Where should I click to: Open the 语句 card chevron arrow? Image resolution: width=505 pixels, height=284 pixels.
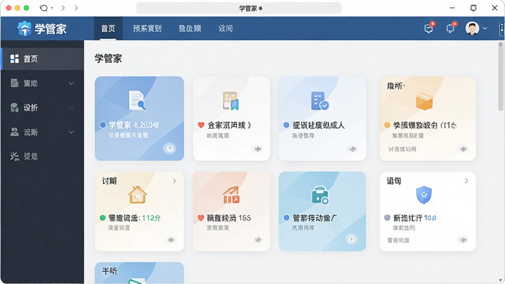[x=467, y=181]
